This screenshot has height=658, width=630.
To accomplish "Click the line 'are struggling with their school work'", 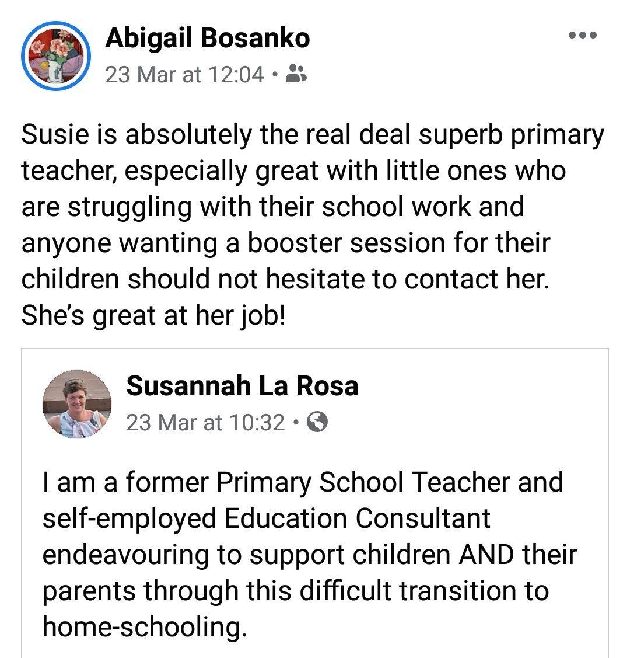I will [272, 207].
